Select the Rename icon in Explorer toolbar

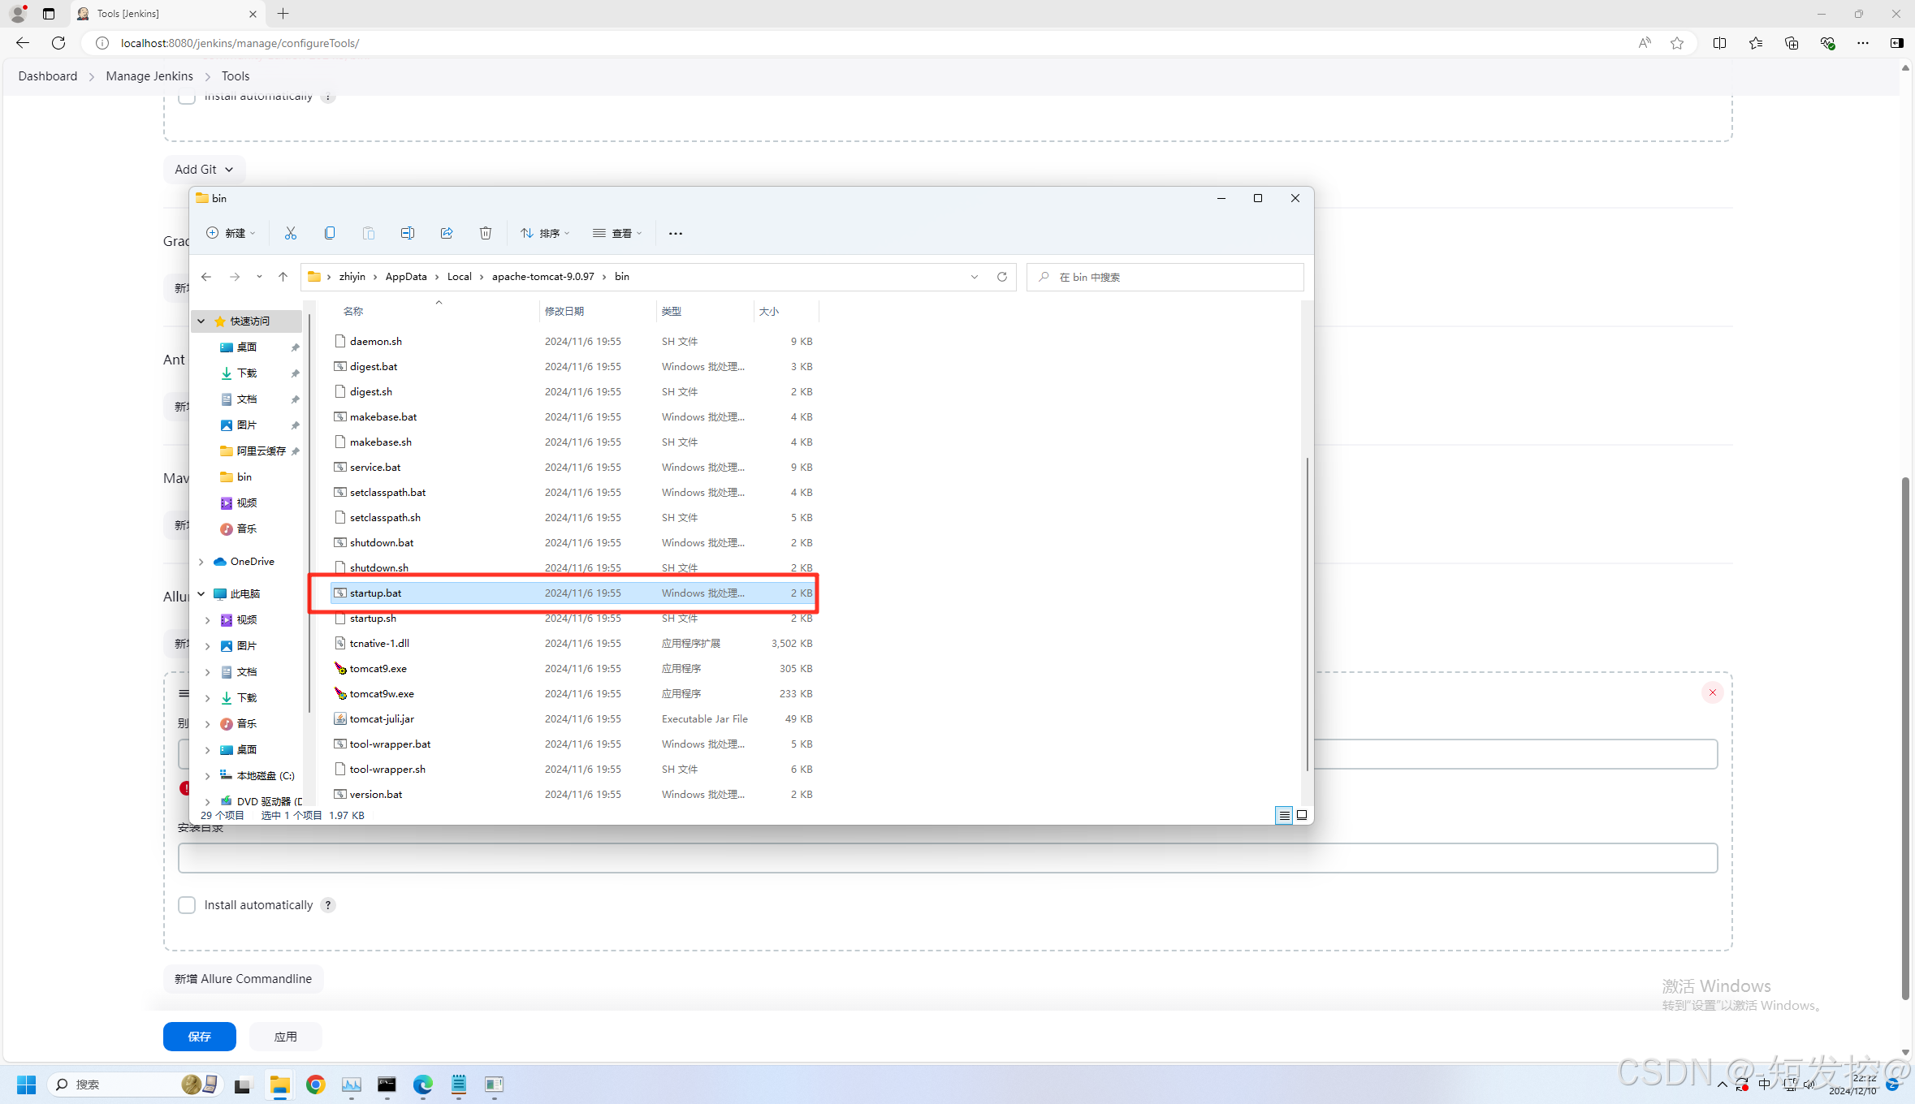click(408, 233)
